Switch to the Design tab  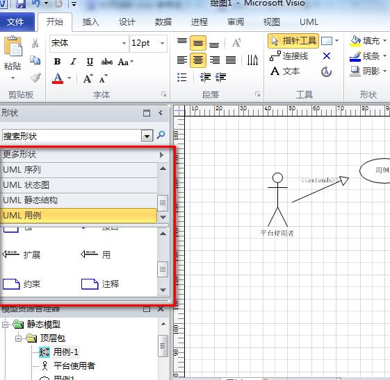[127, 22]
